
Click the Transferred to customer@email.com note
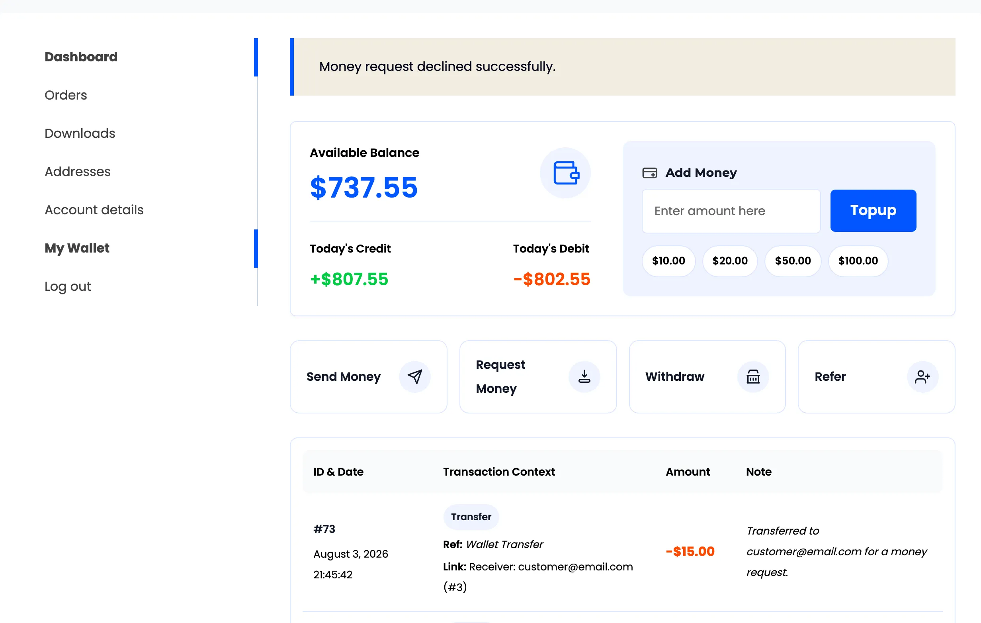[836, 552]
